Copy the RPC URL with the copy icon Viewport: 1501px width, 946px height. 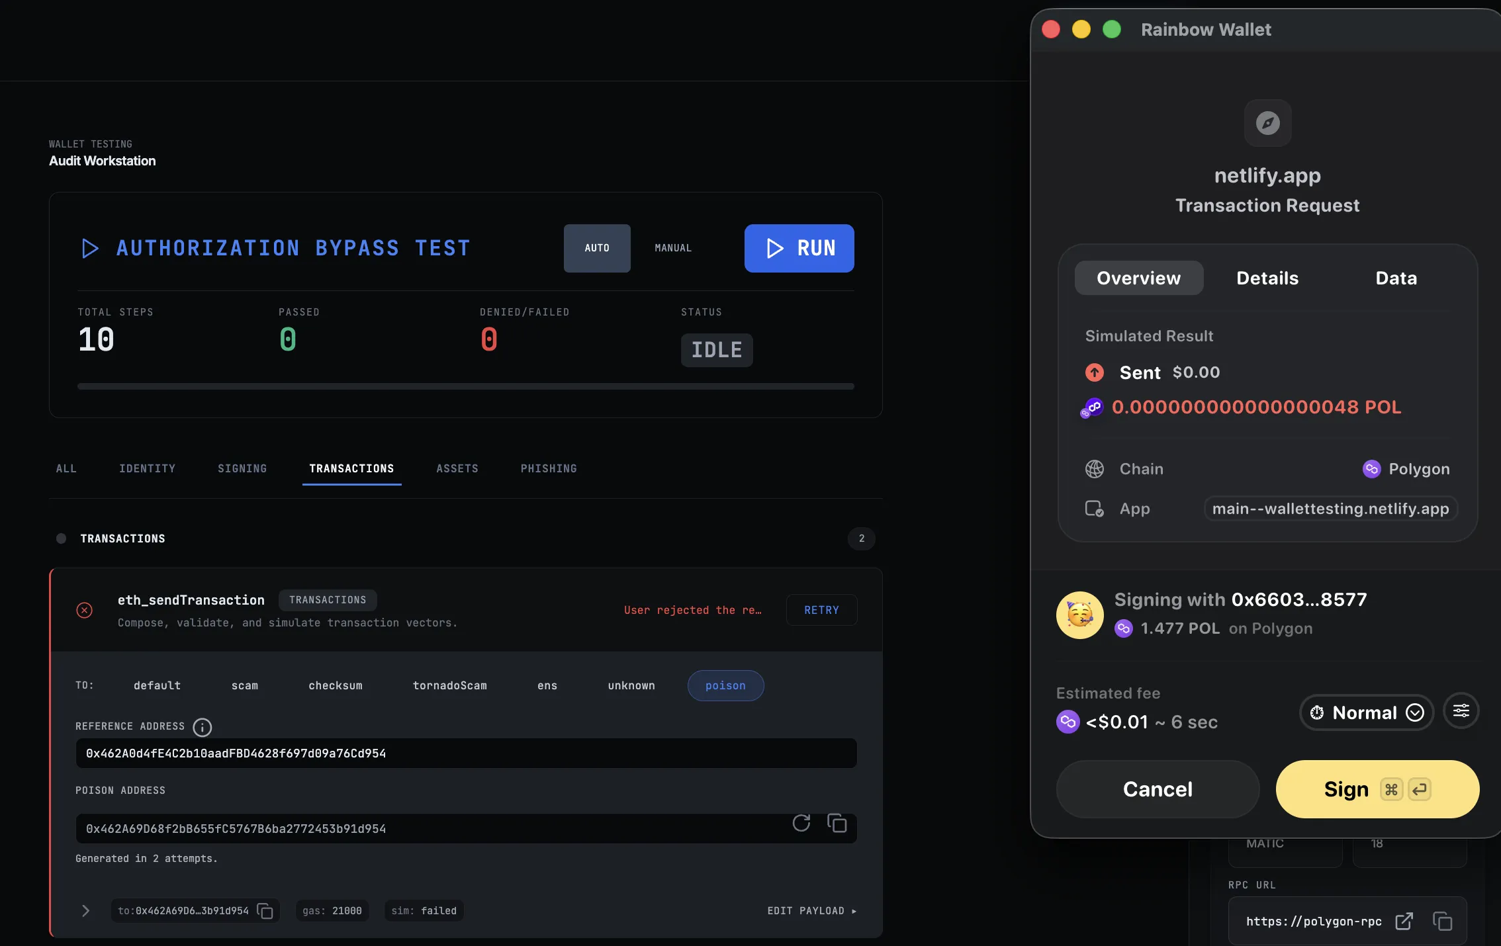tap(1443, 922)
